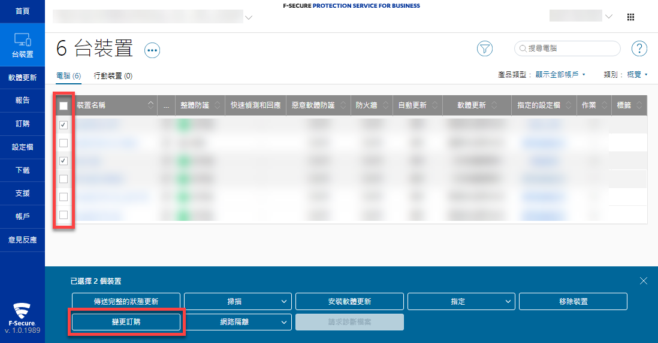This screenshot has width=658, height=343.
Task: Expand the 掃描 dropdown button
Action: pos(237,301)
